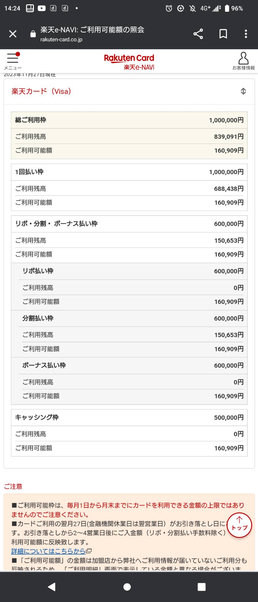Tap the 総ご利用枠 row
Image resolution: width=258 pixels, height=602 pixels.
[129, 120]
